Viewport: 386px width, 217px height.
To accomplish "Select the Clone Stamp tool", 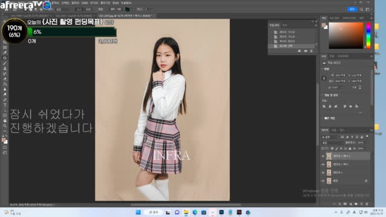I will 5,68.
